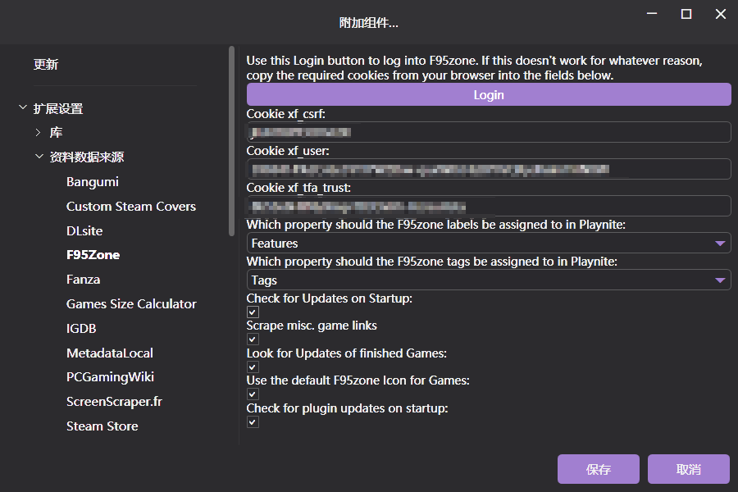This screenshot has width=738, height=492.
Task: Toggle Look for Updates of finished Games
Action: 253,367
